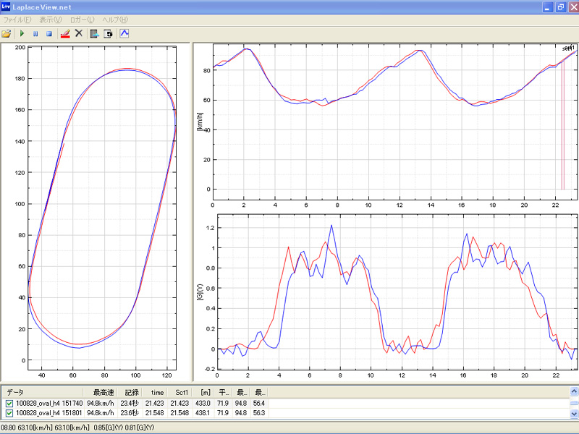
Task: Open the ファイル(F) menu
Action: (17, 20)
